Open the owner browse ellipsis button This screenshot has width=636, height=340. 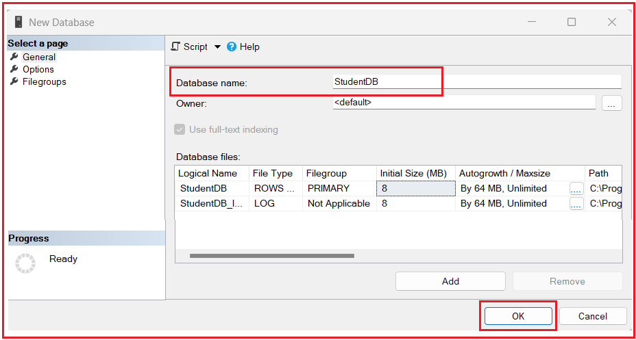(611, 103)
